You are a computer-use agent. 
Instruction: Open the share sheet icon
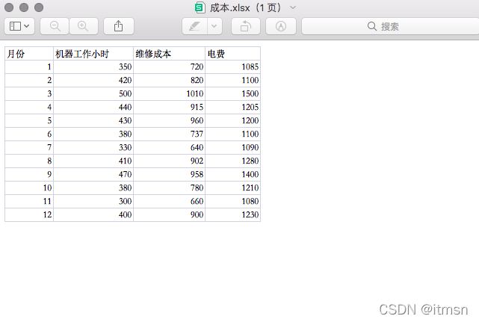tap(119, 26)
